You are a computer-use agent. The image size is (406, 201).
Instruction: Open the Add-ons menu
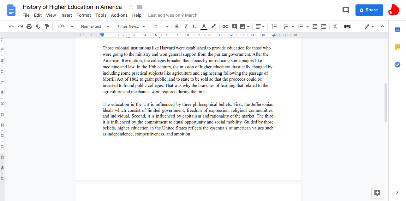119,15
